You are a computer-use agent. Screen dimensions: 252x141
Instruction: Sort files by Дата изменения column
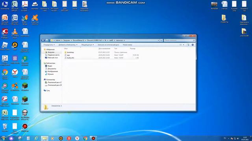[104, 49]
